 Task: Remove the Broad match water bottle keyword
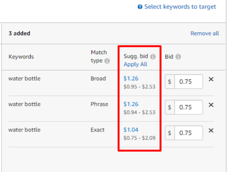(211, 79)
